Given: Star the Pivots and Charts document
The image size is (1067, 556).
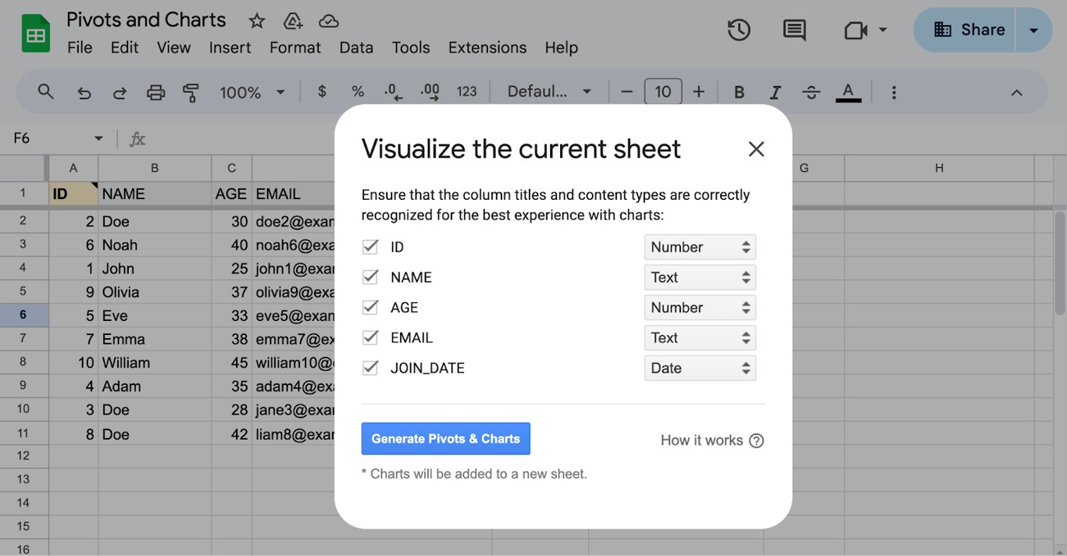Looking at the screenshot, I should [x=256, y=21].
